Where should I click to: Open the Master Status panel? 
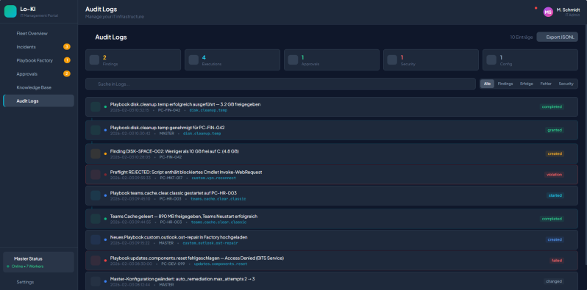38,262
